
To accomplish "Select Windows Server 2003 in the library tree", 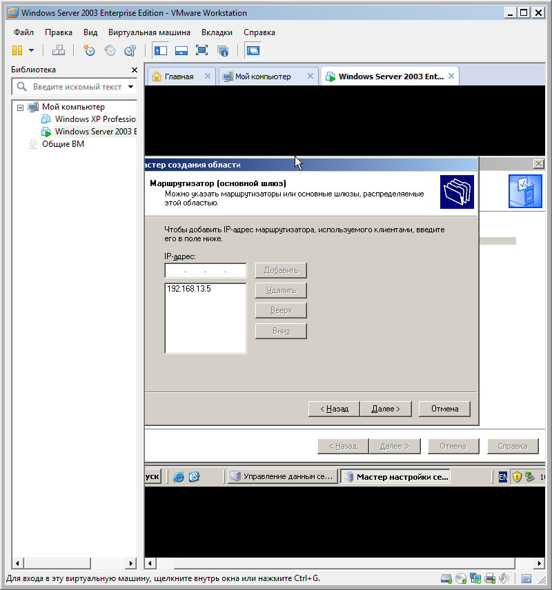I will [96, 132].
